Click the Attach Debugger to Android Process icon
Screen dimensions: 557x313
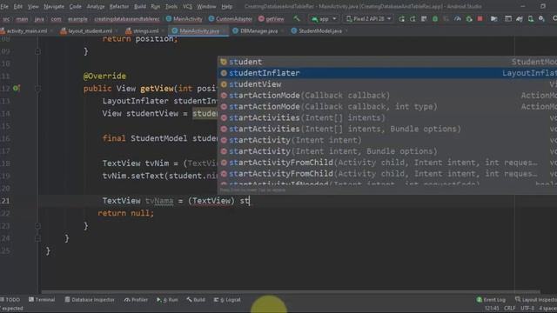469,18
